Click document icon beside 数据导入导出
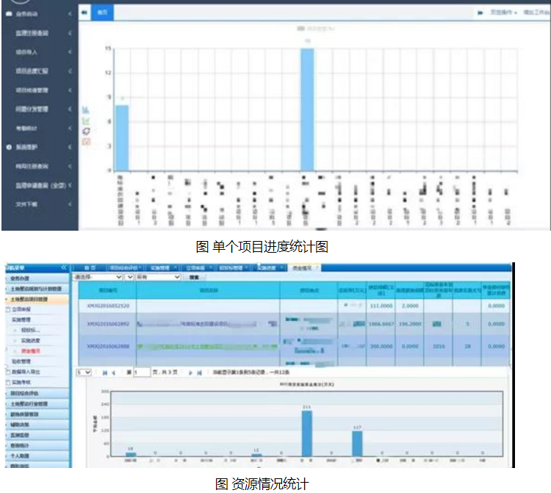The height and width of the screenshot is (493, 551). 8,372
